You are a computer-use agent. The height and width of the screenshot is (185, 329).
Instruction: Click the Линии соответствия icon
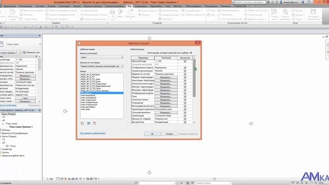[x=246, y=10]
